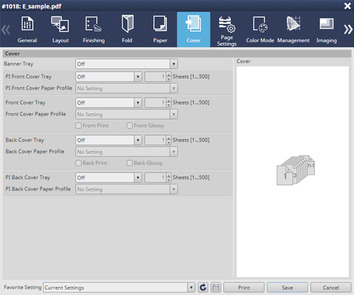Image resolution: width=354 pixels, height=295 pixels.
Task: Click the reload favorite setting icon
Action: pyautogui.click(x=203, y=287)
